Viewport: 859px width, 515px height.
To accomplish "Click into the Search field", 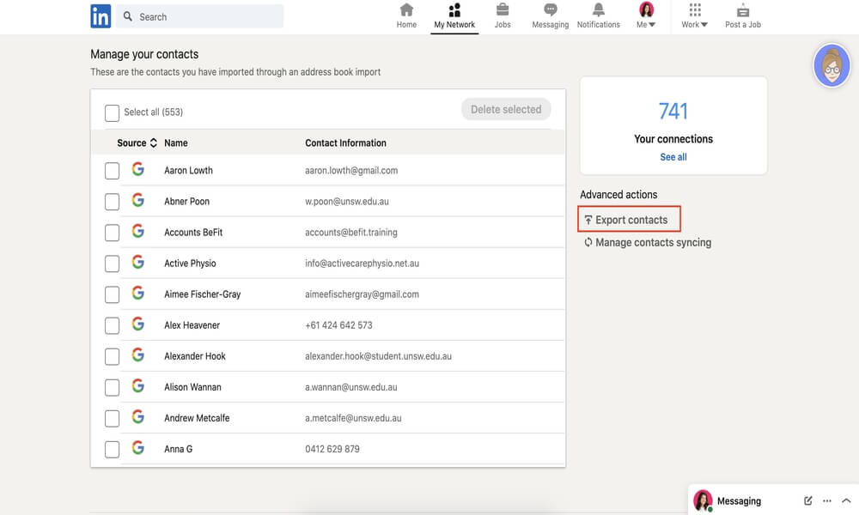I will point(206,16).
